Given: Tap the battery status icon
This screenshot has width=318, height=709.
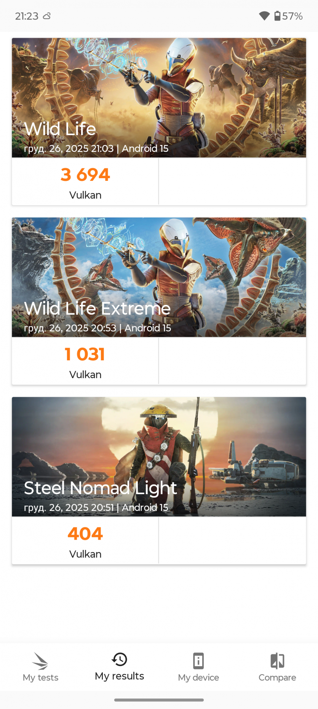Looking at the screenshot, I should (x=277, y=16).
